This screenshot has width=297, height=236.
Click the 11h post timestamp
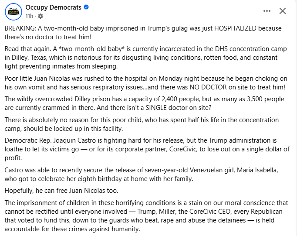click(x=29, y=17)
